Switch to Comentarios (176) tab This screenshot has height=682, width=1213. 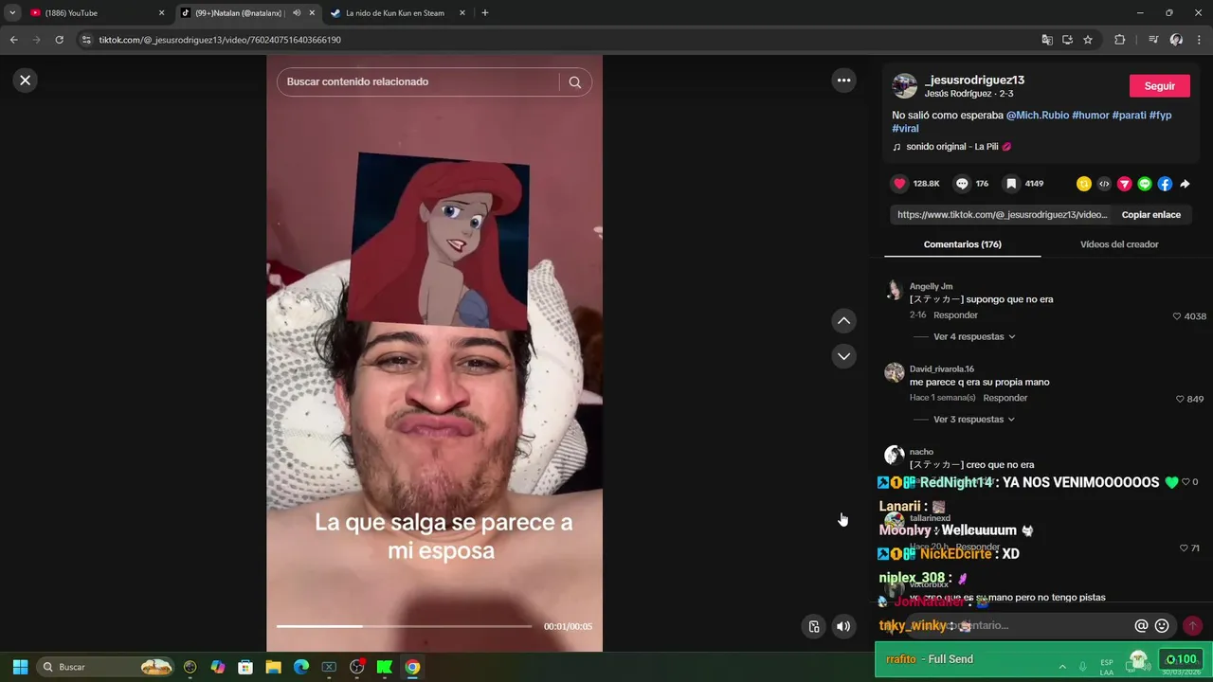coord(962,244)
